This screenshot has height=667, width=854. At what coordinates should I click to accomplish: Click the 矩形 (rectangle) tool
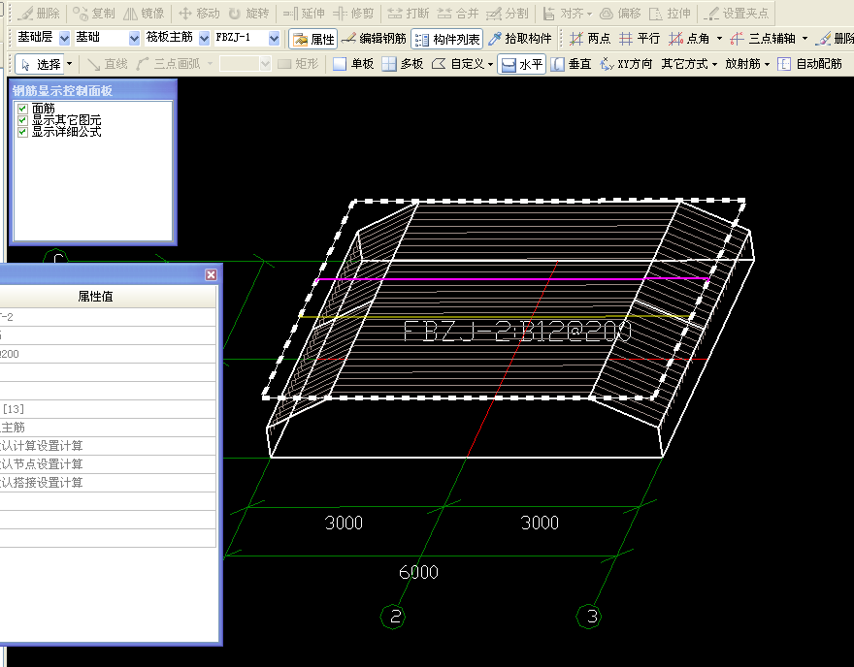(298, 64)
